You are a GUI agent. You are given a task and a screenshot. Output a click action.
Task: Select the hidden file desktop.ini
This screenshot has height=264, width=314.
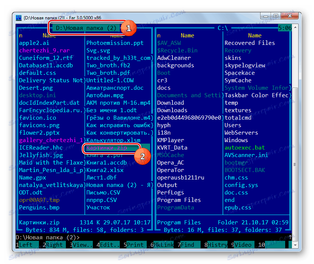pos(37,95)
